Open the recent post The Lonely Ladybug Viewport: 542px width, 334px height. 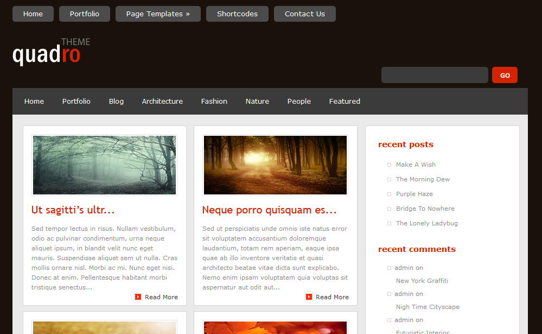click(x=426, y=223)
